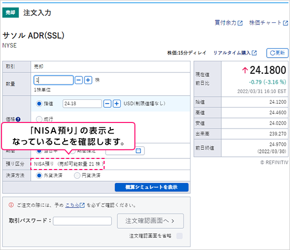Decrease limit price with minus button
The image size is (290, 250).
click(x=107, y=104)
